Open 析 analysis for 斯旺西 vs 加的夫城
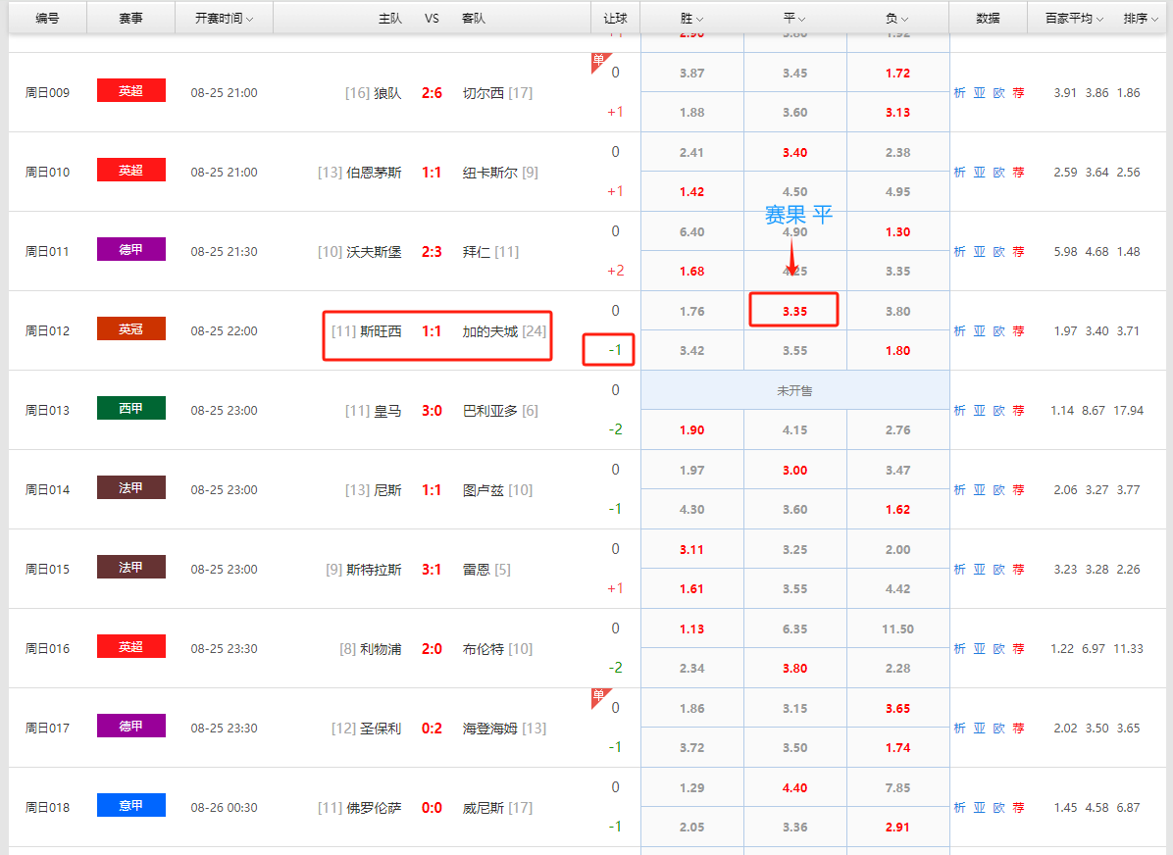This screenshot has height=855, width=1173. [x=960, y=330]
